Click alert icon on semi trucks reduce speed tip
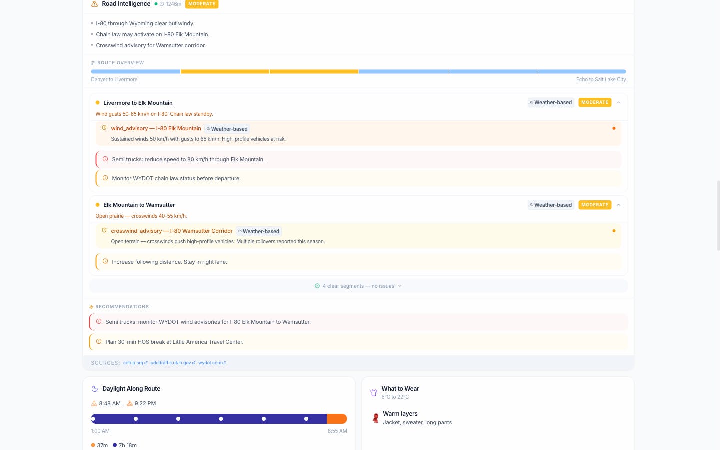 coord(105,159)
